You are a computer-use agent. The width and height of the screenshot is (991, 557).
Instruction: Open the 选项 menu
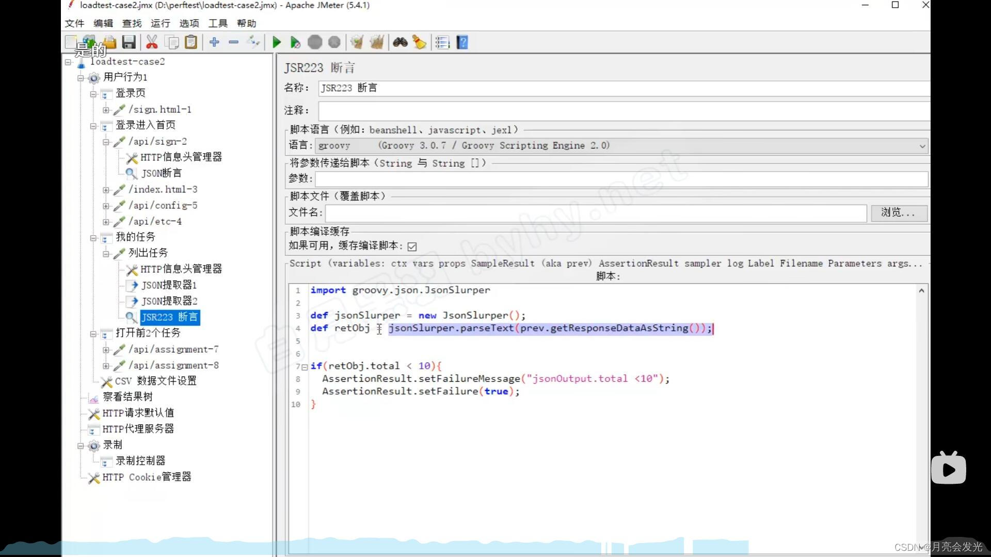[x=189, y=23]
